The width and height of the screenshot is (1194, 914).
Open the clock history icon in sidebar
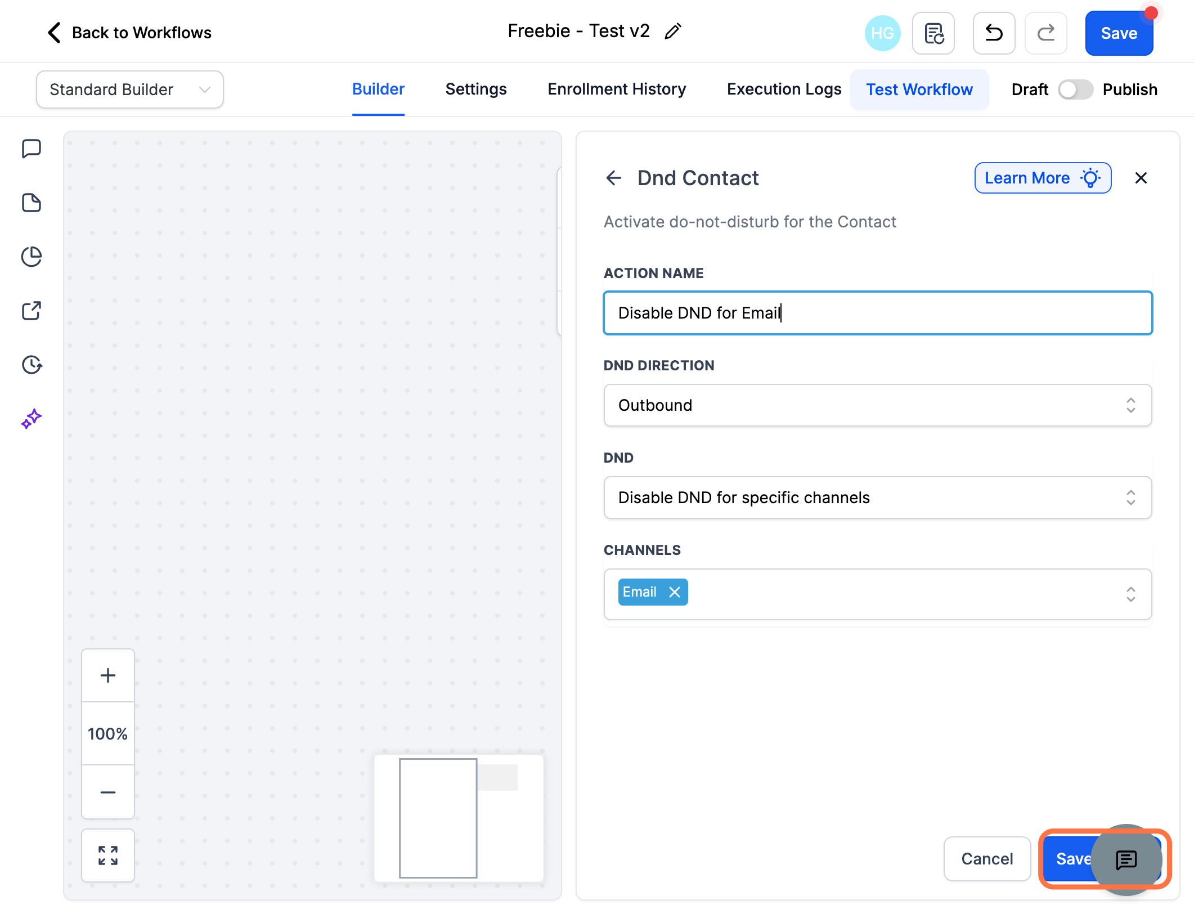(32, 365)
